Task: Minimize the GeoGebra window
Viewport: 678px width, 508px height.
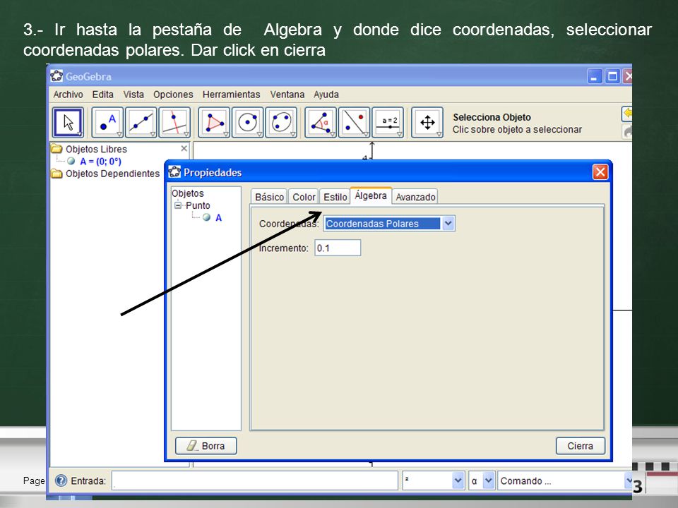Action: (x=595, y=76)
